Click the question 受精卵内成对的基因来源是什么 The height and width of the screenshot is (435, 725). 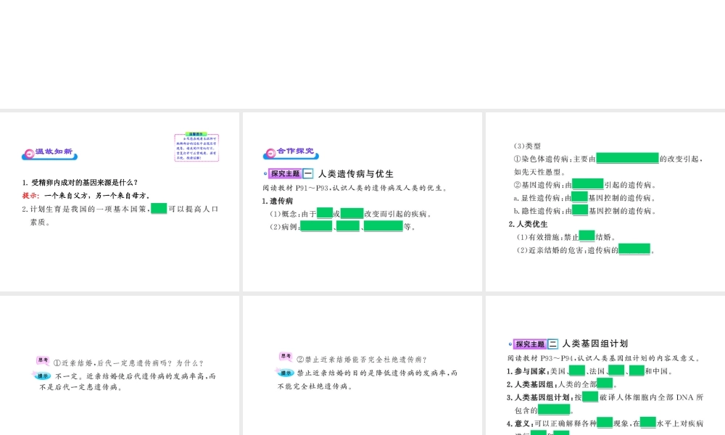pyautogui.click(x=80, y=183)
